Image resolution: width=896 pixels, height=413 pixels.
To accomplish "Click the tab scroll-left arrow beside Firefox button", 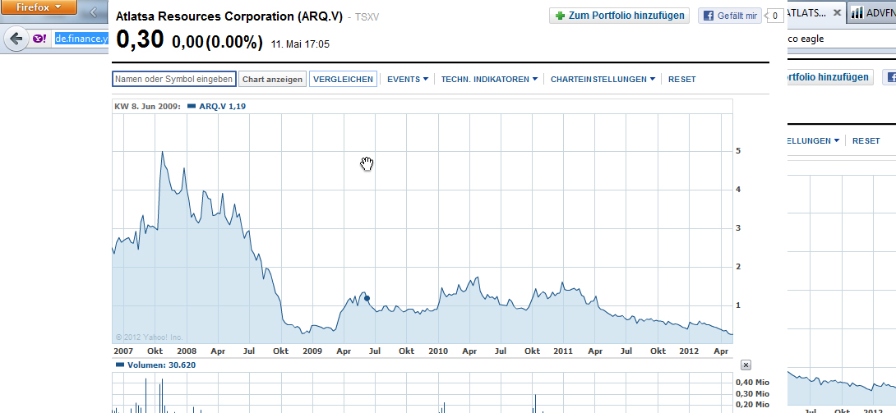I will click(x=93, y=12).
